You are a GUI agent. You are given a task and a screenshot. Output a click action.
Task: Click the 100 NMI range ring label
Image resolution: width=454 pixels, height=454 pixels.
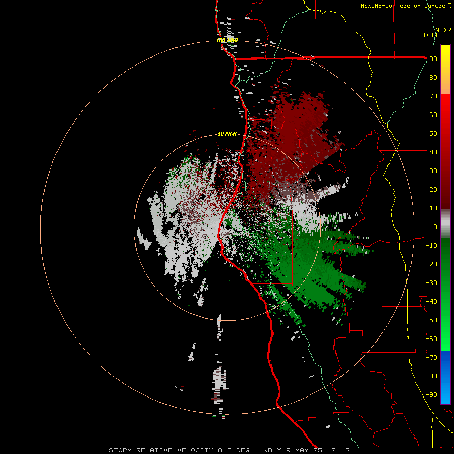pyautogui.click(x=227, y=40)
